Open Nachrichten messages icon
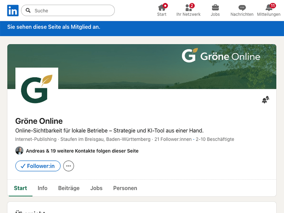This screenshot has width=284, height=213. click(242, 10)
